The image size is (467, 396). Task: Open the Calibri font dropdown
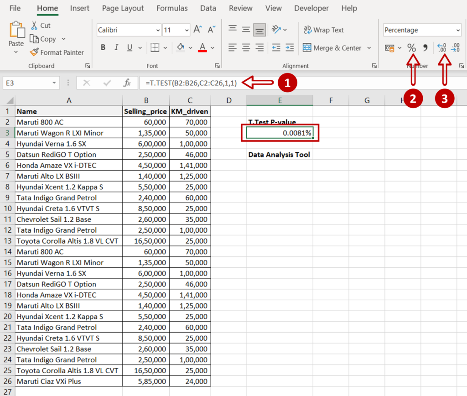(157, 30)
